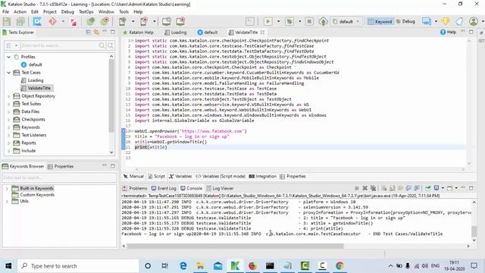Screen dimensions: 485x273
Task: Click the Record Mobile device icon
Action: click(x=144, y=21)
